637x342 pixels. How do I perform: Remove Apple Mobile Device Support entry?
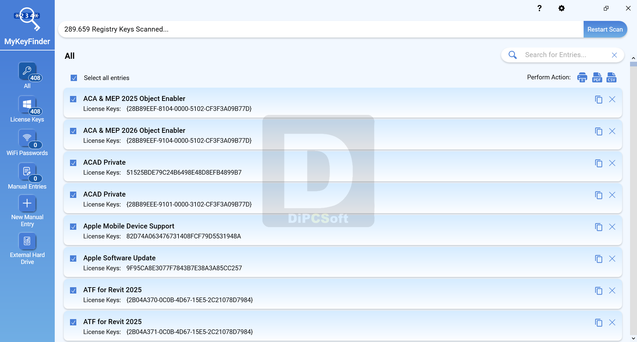612,227
